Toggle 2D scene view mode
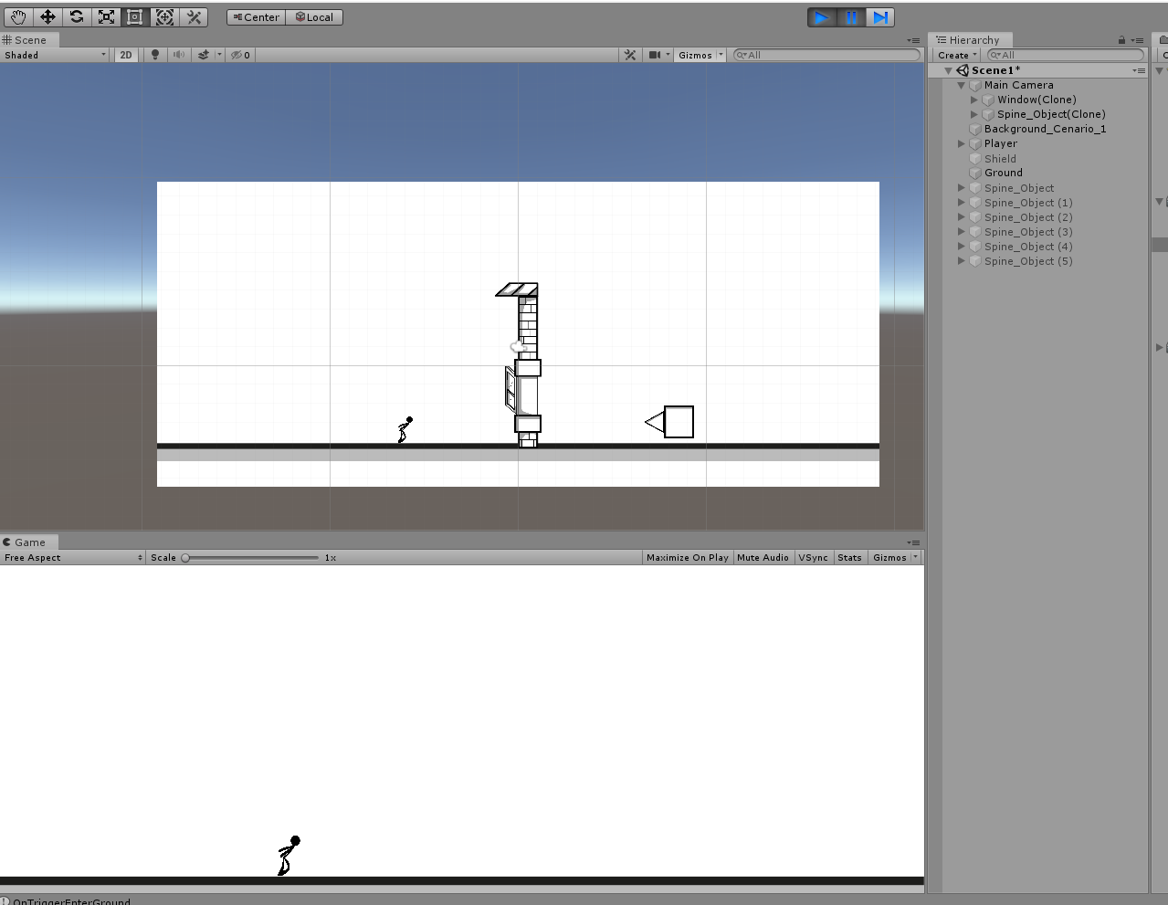Viewport: 1168px width, 905px height. coord(126,55)
